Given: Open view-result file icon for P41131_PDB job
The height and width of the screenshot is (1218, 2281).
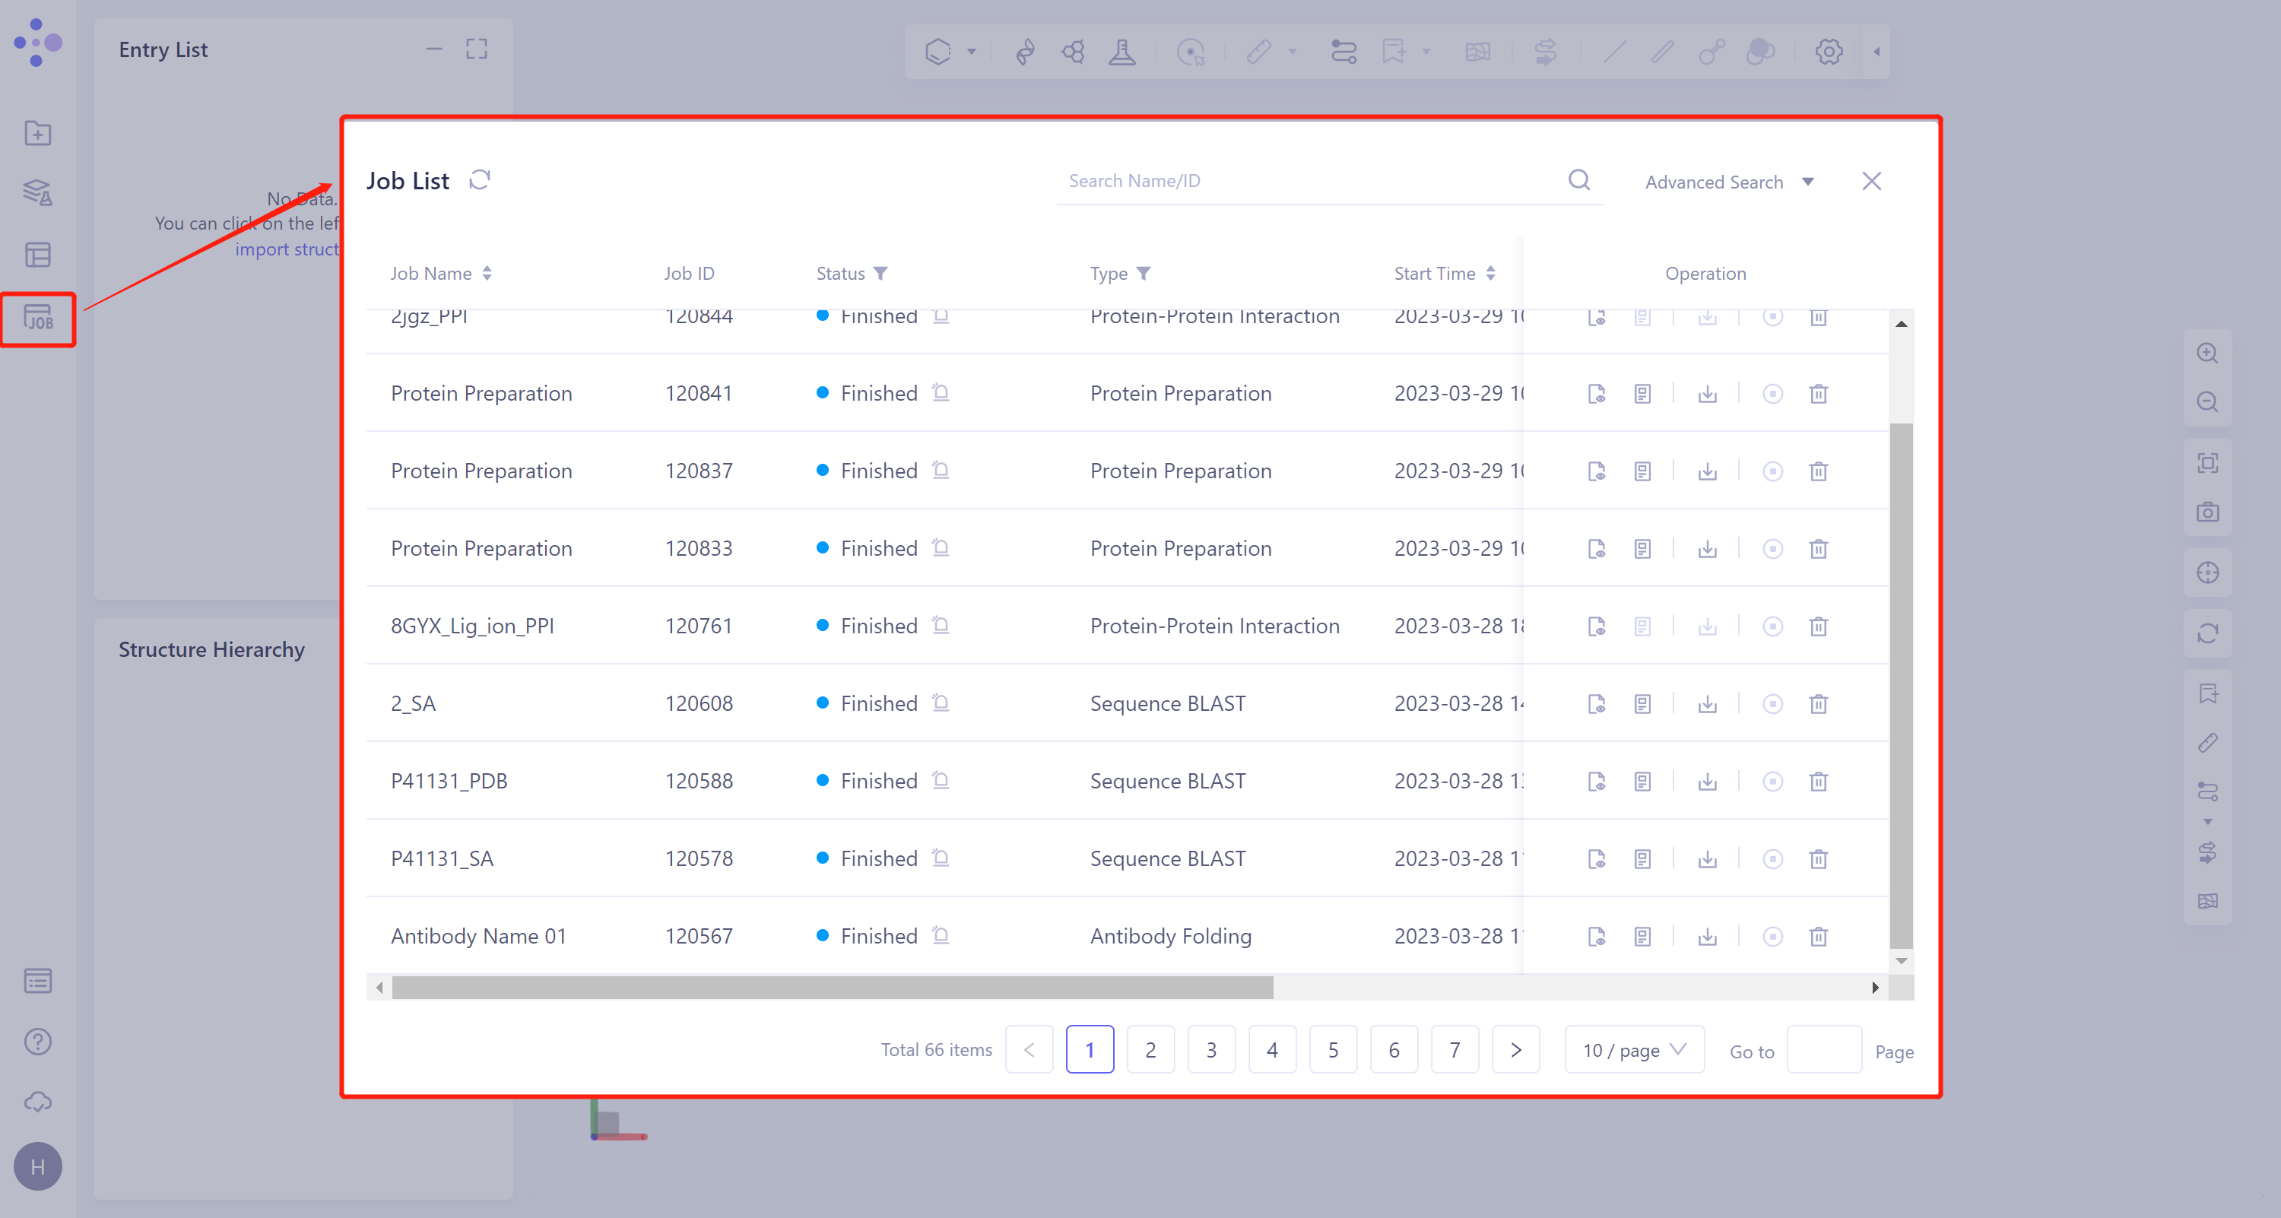Looking at the screenshot, I should coord(1597,782).
